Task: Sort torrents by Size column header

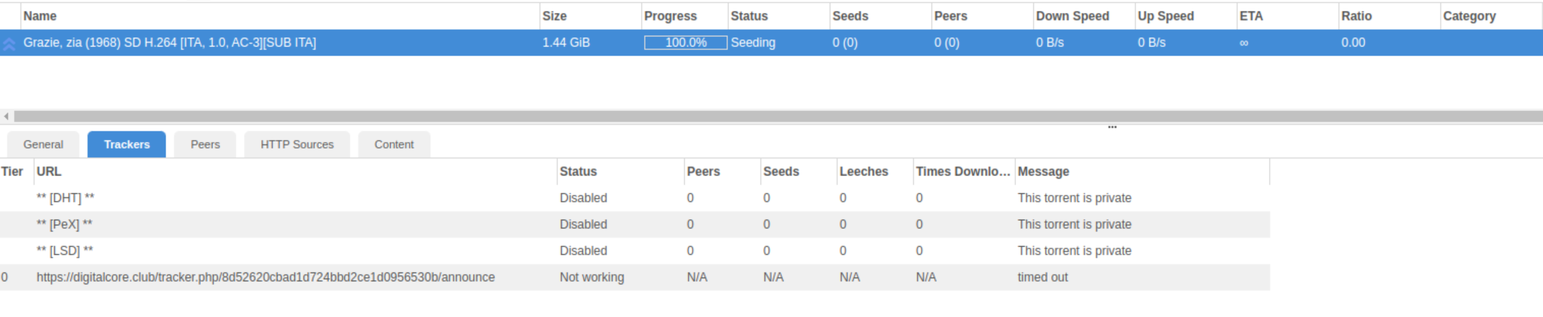Action: click(554, 16)
